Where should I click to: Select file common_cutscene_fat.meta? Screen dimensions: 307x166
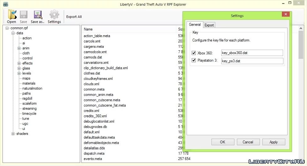[105, 105]
